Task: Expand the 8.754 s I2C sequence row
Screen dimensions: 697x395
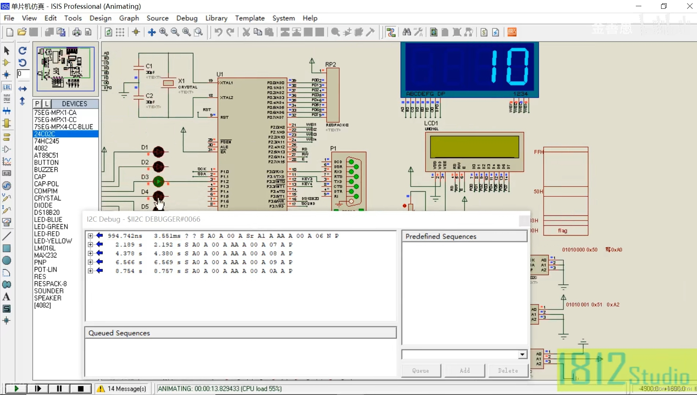Action: [90, 271]
